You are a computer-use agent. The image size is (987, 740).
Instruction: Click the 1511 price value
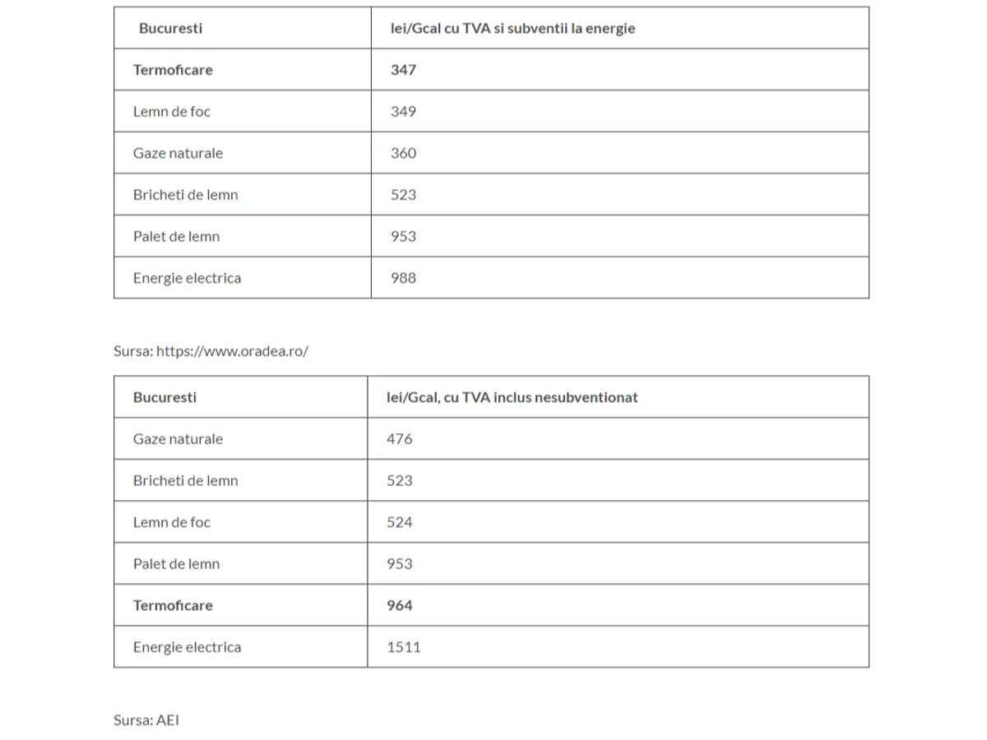(x=404, y=647)
